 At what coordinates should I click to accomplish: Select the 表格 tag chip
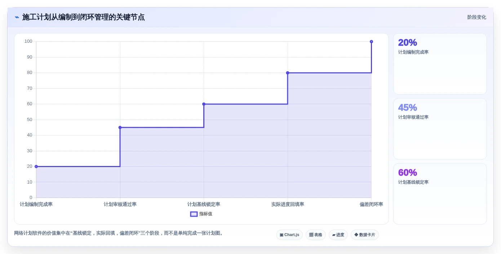[x=316, y=235]
